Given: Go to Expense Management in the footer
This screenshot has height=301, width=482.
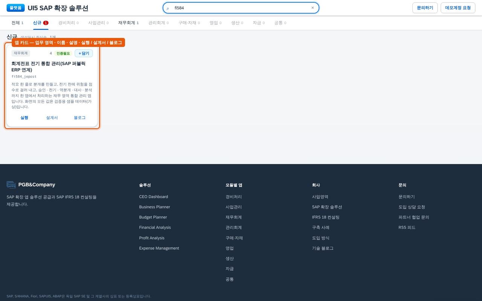Looking at the screenshot, I should point(159,248).
